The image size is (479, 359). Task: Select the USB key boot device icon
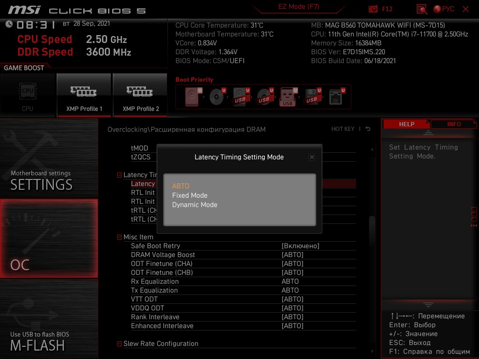[288, 97]
